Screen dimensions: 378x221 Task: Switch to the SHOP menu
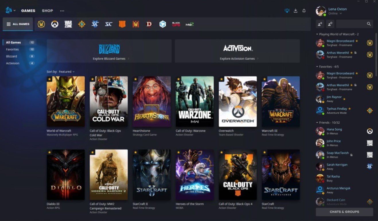point(47,11)
